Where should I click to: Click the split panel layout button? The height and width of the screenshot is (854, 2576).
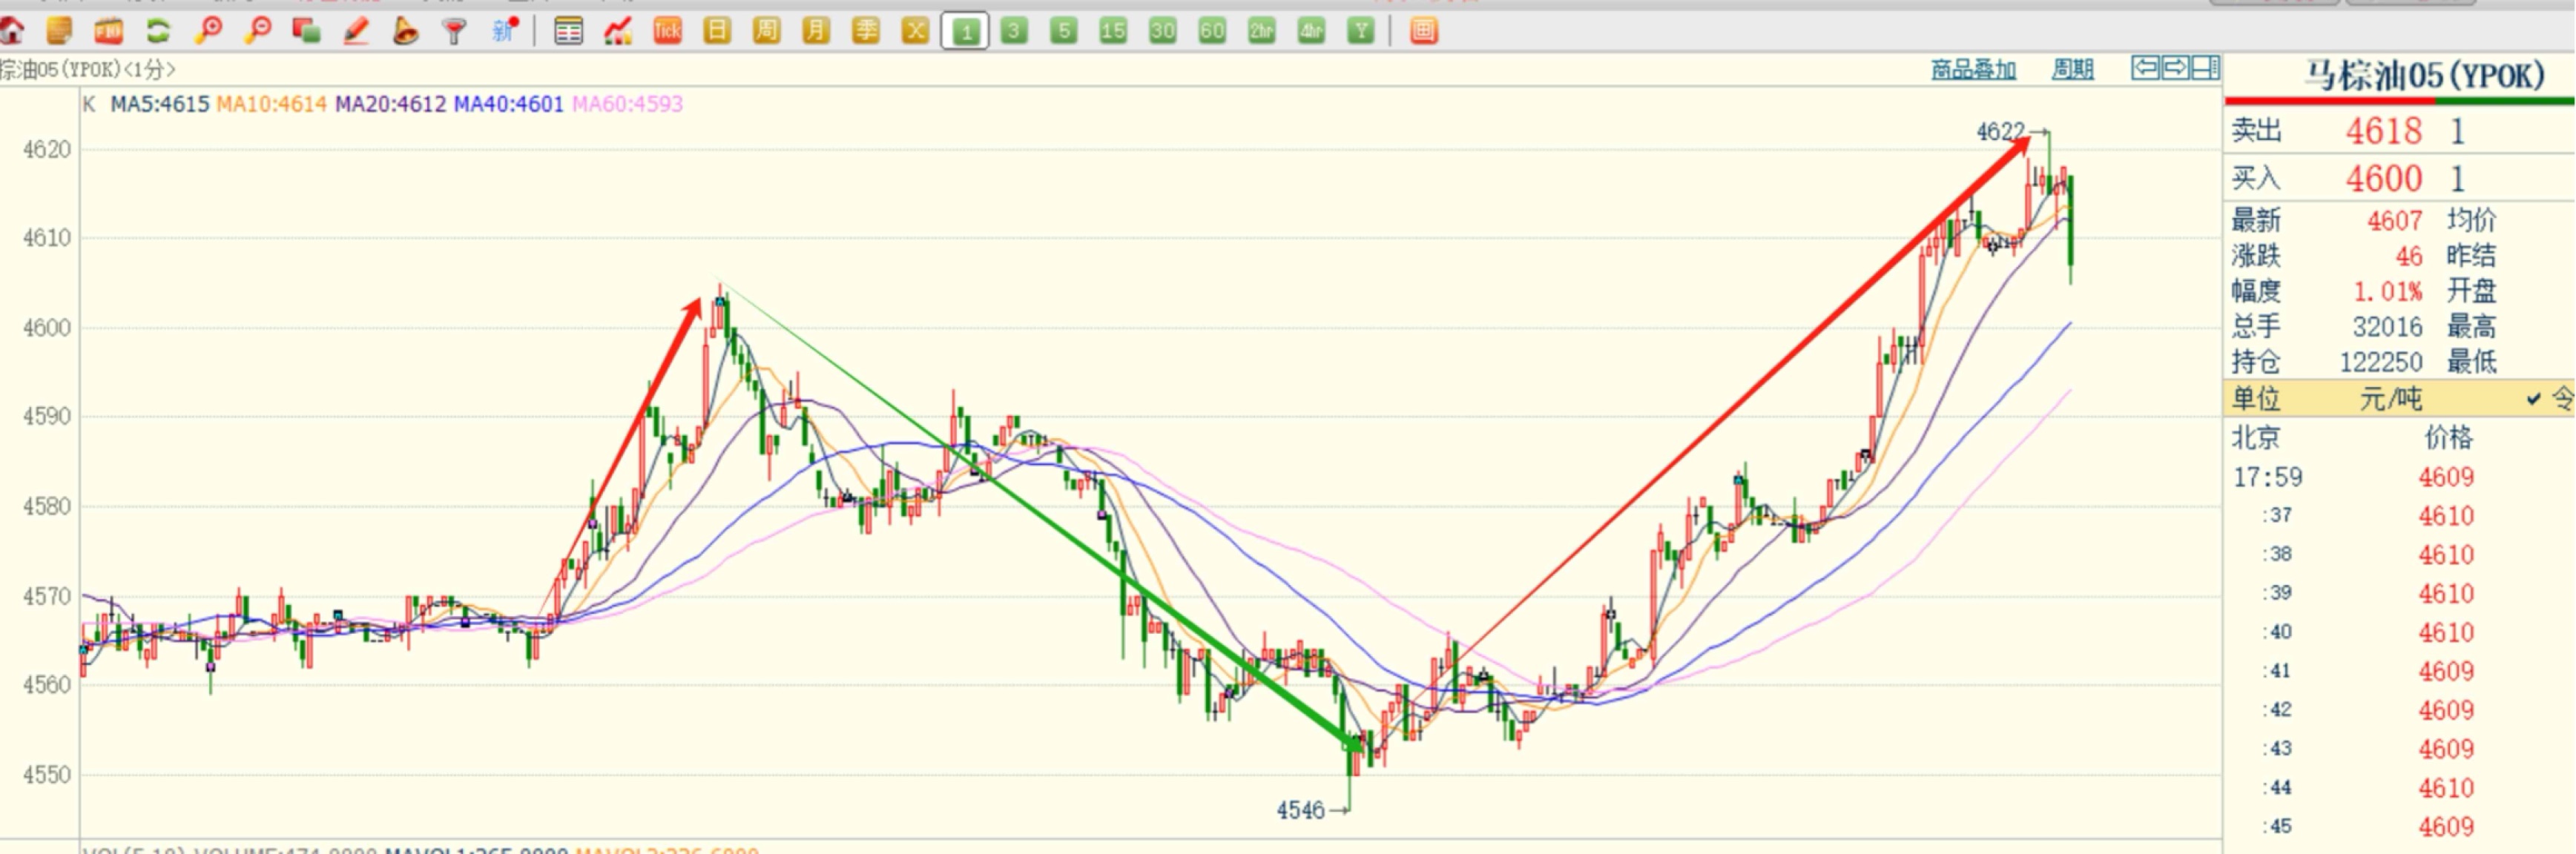(2206, 68)
